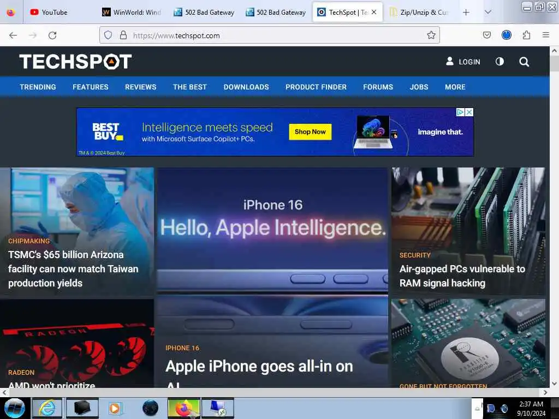This screenshot has width=559, height=419.
Task: Open THE BEST menu
Action: pyautogui.click(x=189, y=87)
